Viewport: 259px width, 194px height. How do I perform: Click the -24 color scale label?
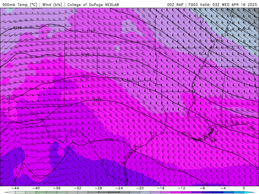119,188
